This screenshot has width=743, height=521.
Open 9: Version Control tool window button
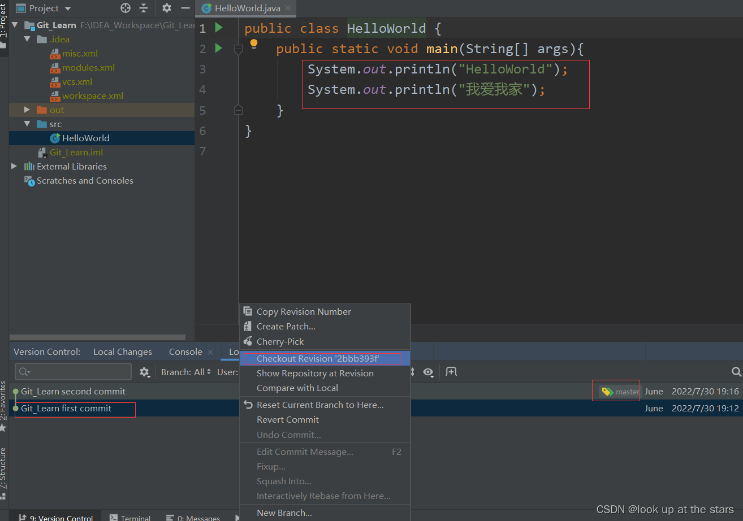tap(55, 517)
